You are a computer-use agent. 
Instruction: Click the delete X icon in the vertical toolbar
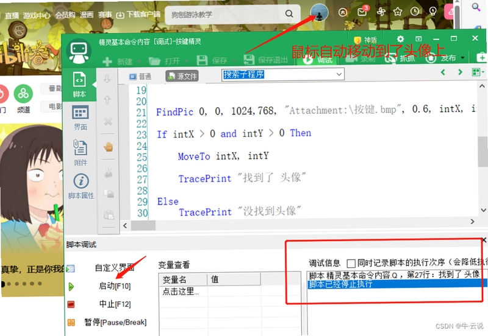(108, 121)
